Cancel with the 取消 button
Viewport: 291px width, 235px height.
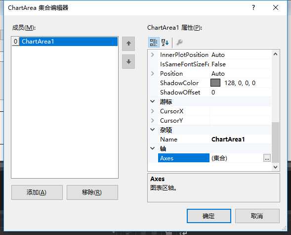click(257, 216)
